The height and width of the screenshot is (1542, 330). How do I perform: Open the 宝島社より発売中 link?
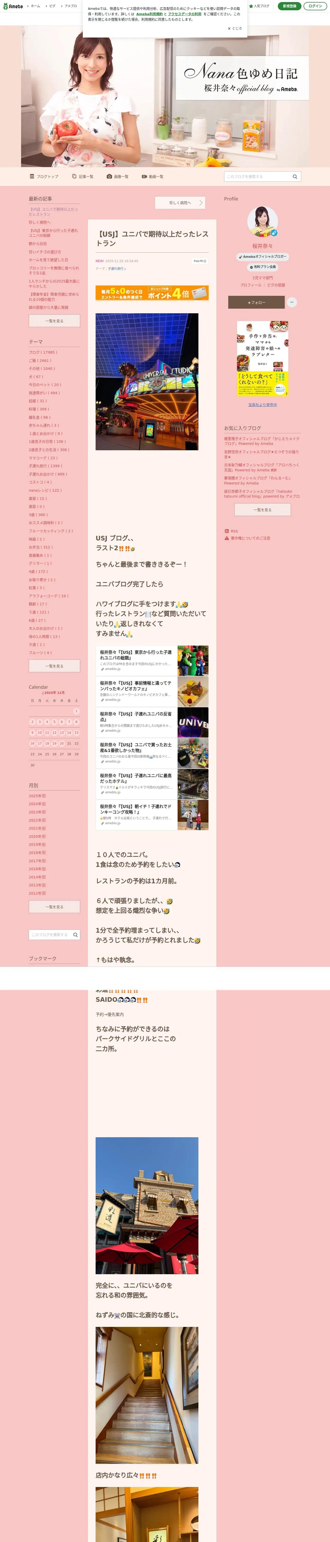coord(262,405)
